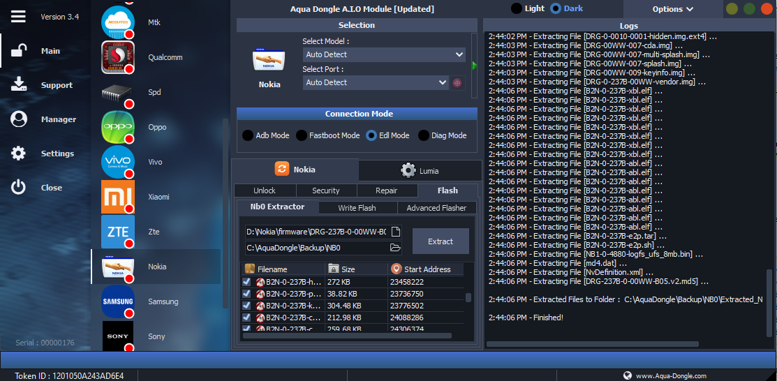Switch to the Lumia tab

pos(420,170)
